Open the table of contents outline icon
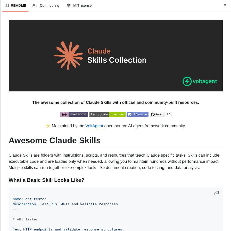This screenshot has height=231, width=231. click(x=224, y=5)
